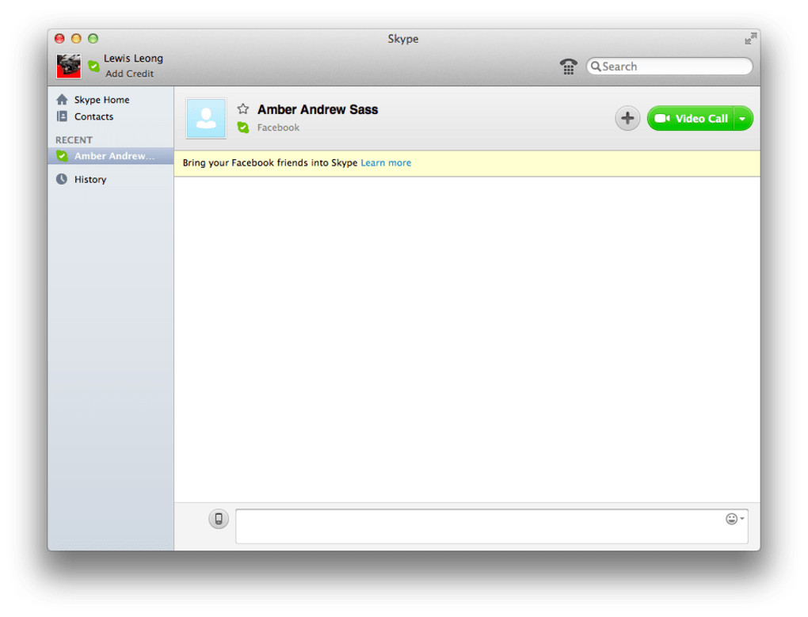Click the Add Credit link

coord(129,74)
